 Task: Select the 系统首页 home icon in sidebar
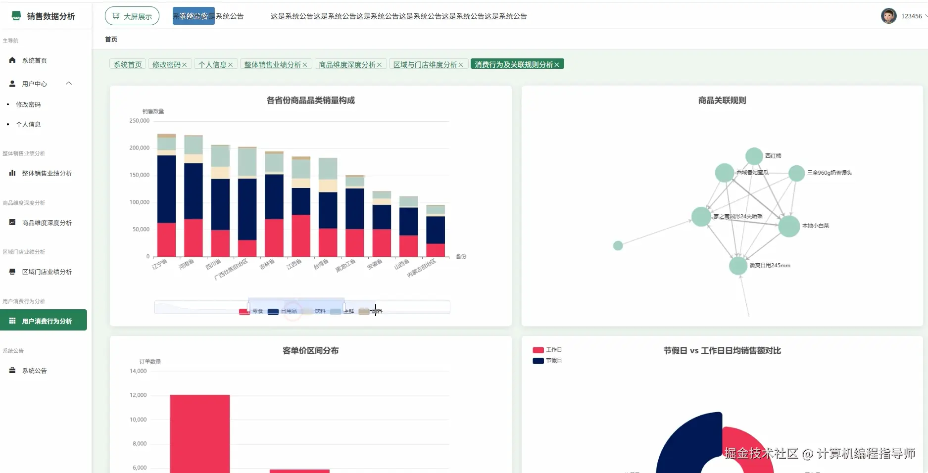(x=12, y=60)
